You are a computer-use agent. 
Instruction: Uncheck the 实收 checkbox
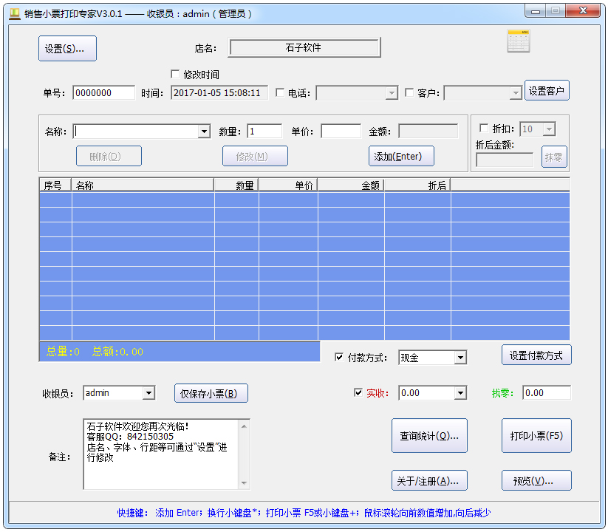[x=358, y=393]
